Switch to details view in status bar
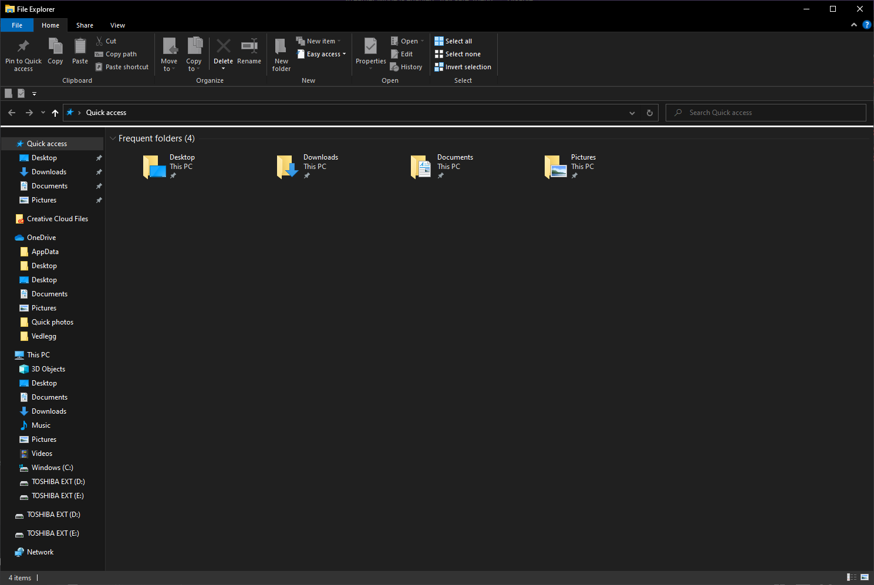The height and width of the screenshot is (585, 874). (x=852, y=577)
